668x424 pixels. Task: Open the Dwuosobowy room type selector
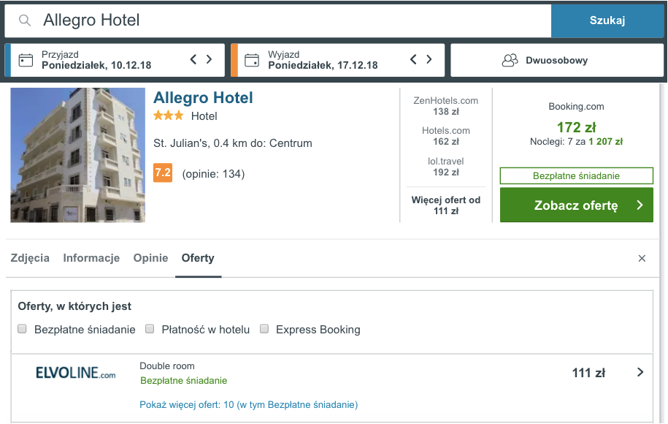[x=557, y=60]
